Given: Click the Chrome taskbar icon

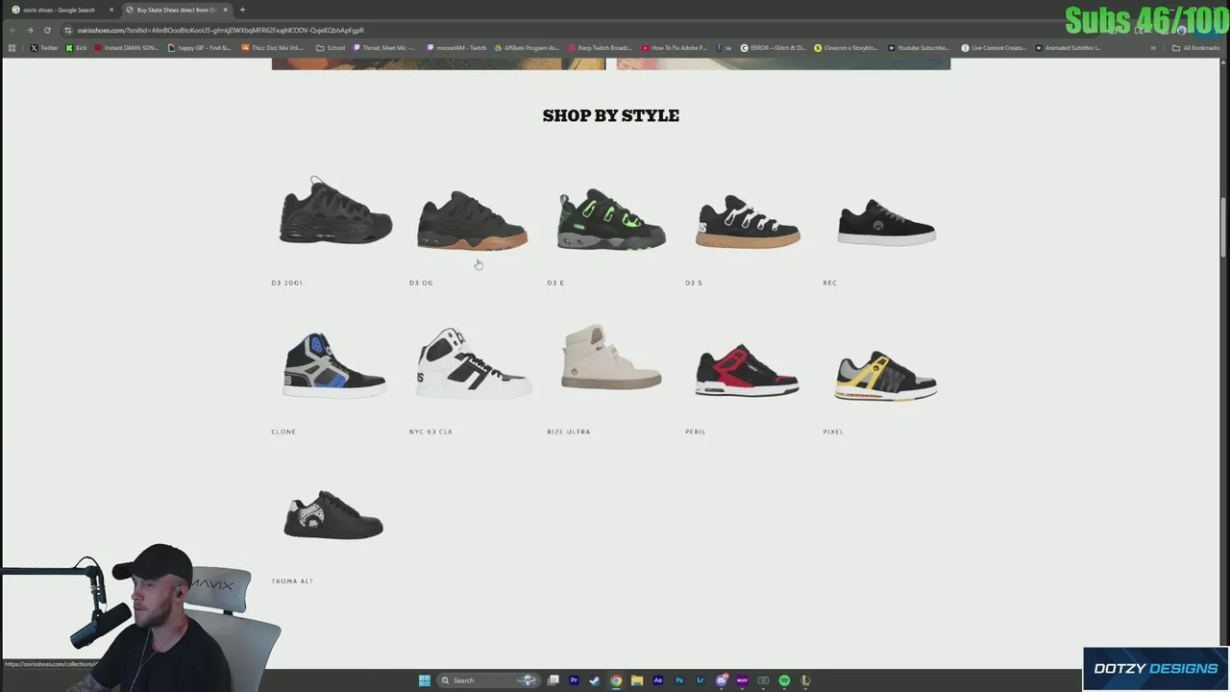Looking at the screenshot, I should click(x=616, y=680).
